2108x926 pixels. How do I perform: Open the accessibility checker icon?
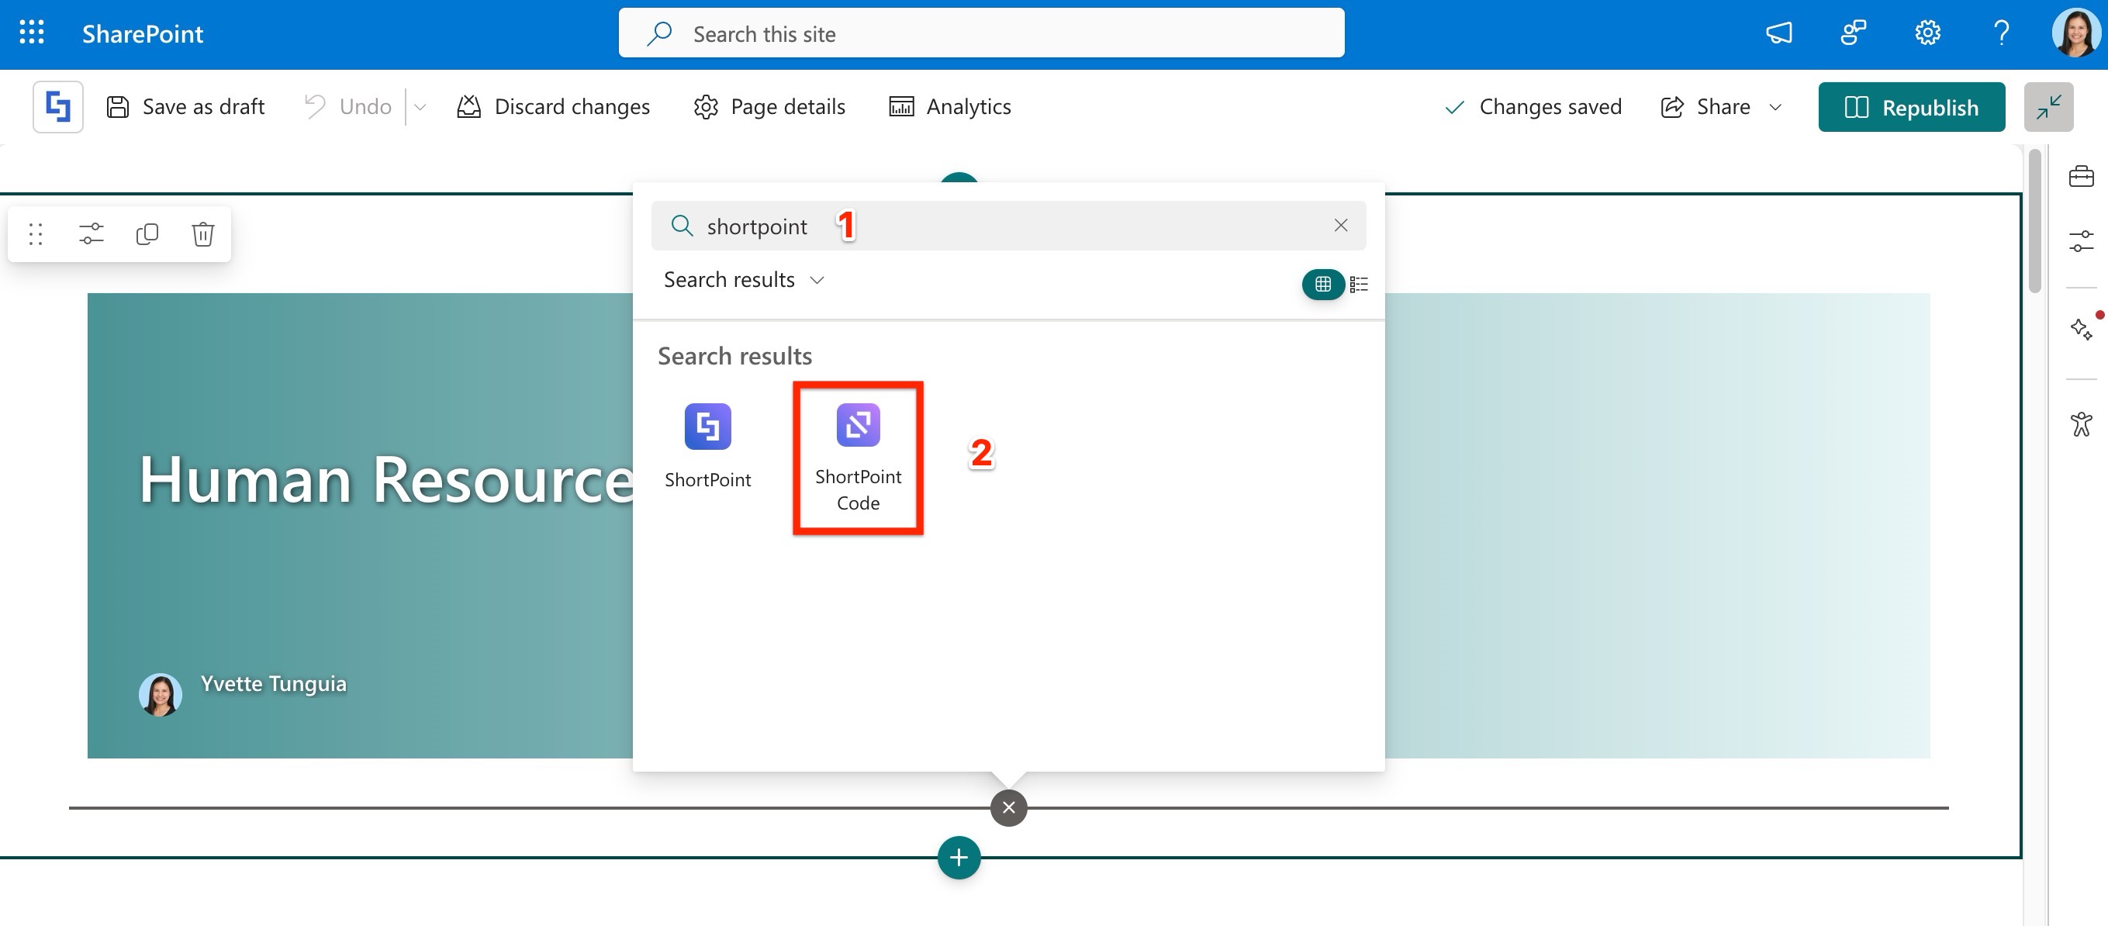2080,423
